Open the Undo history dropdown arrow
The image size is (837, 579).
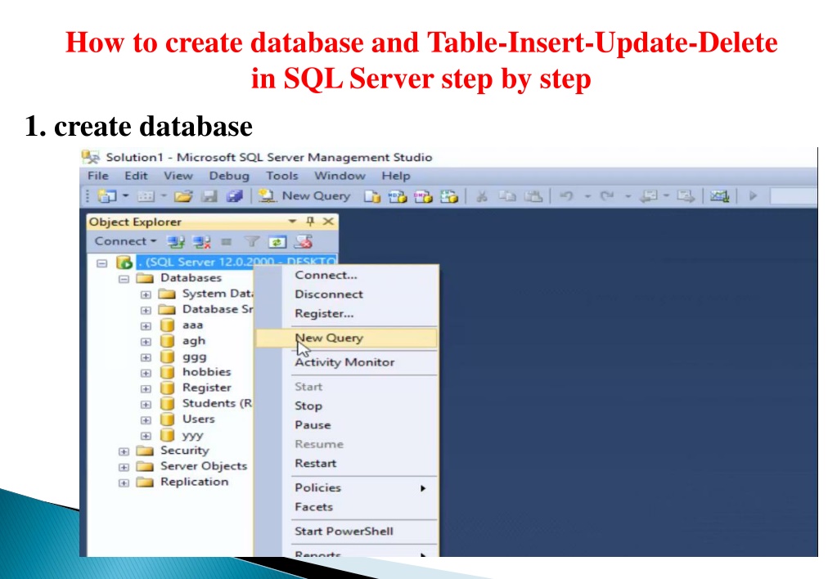587,196
